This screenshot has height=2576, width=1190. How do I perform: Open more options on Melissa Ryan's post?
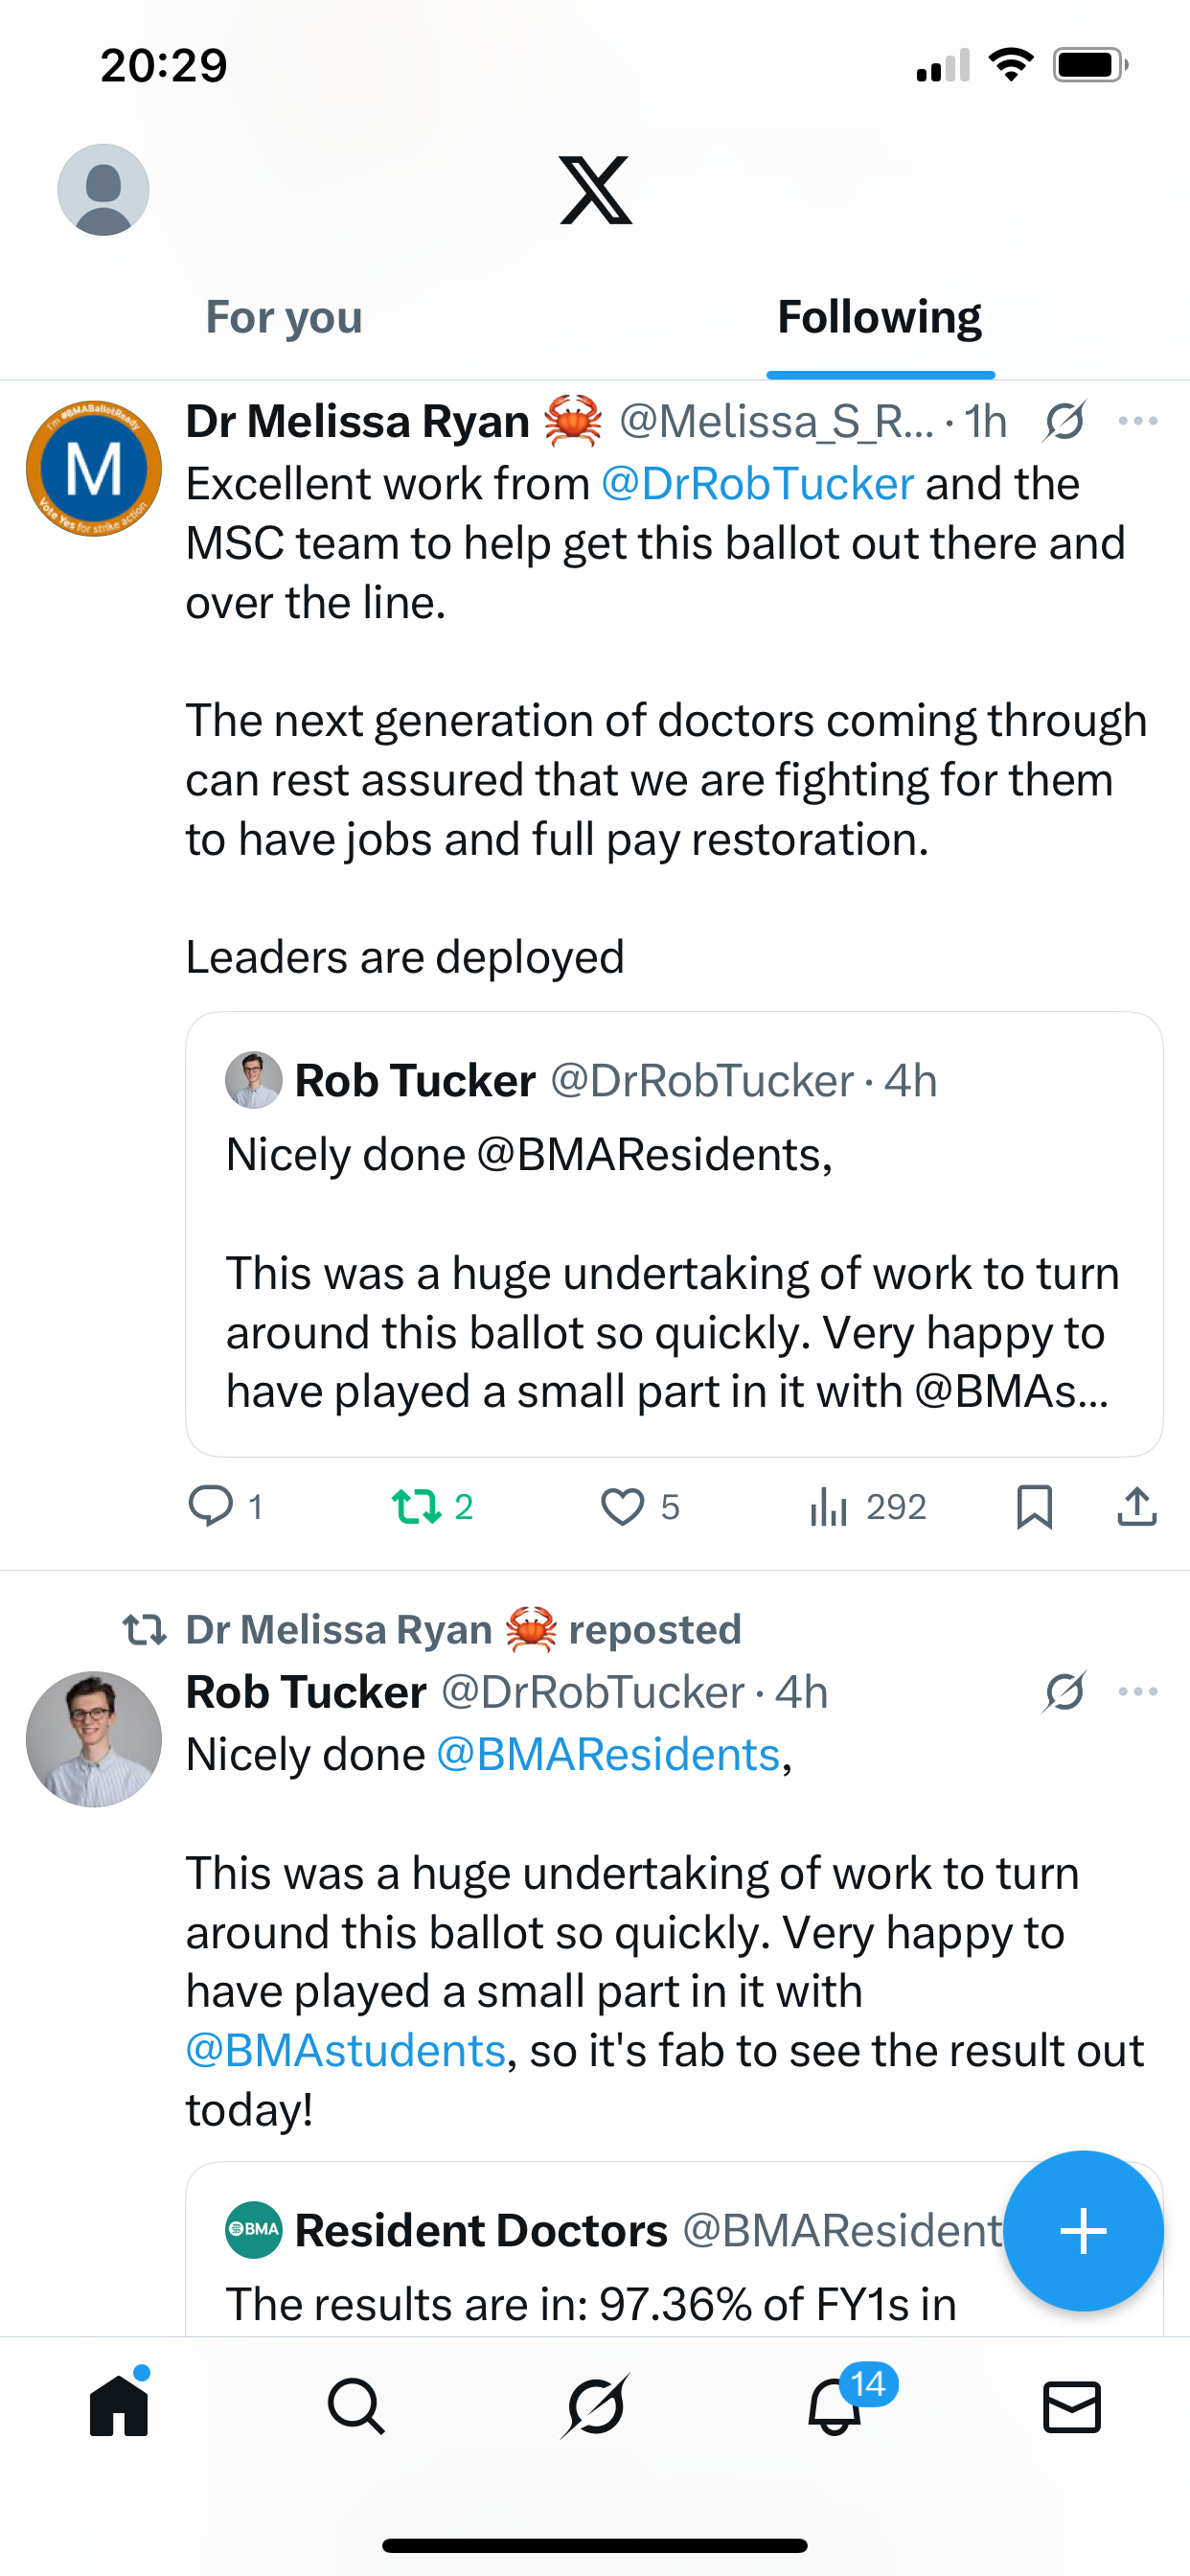[x=1138, y=421]
